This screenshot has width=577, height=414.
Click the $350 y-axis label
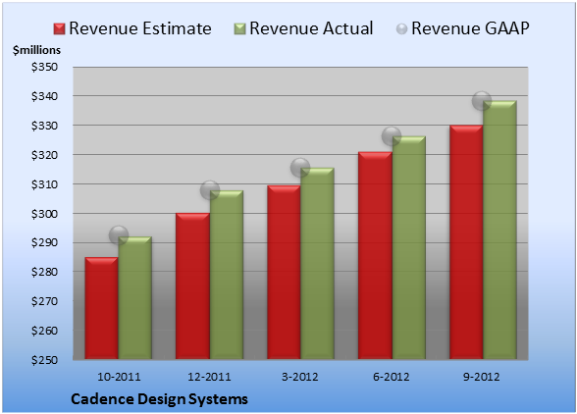pos(44,67)
